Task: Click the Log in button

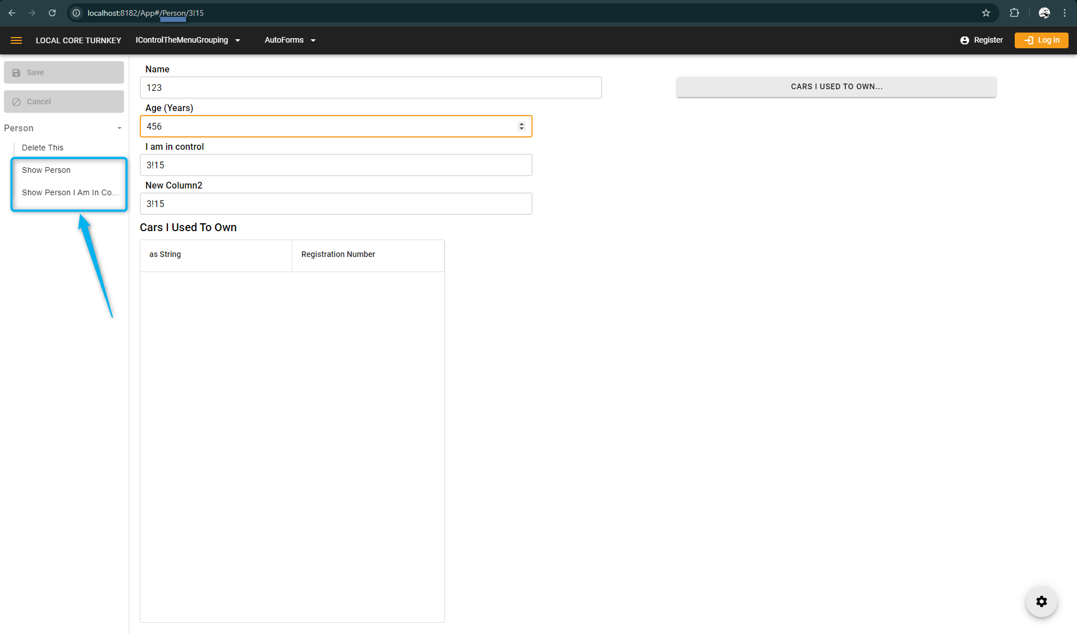Action: tap(1041, 40)
